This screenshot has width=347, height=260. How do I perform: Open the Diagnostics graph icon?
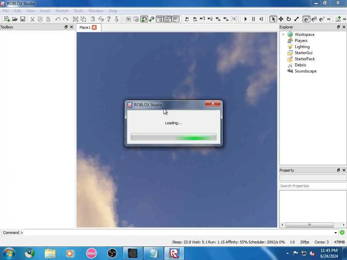click(x=128, y=19)
